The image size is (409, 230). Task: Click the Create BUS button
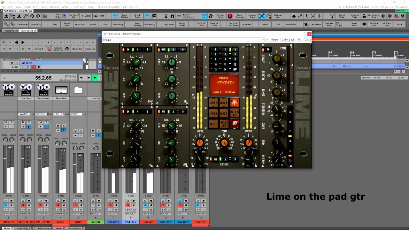pos(35,24)
